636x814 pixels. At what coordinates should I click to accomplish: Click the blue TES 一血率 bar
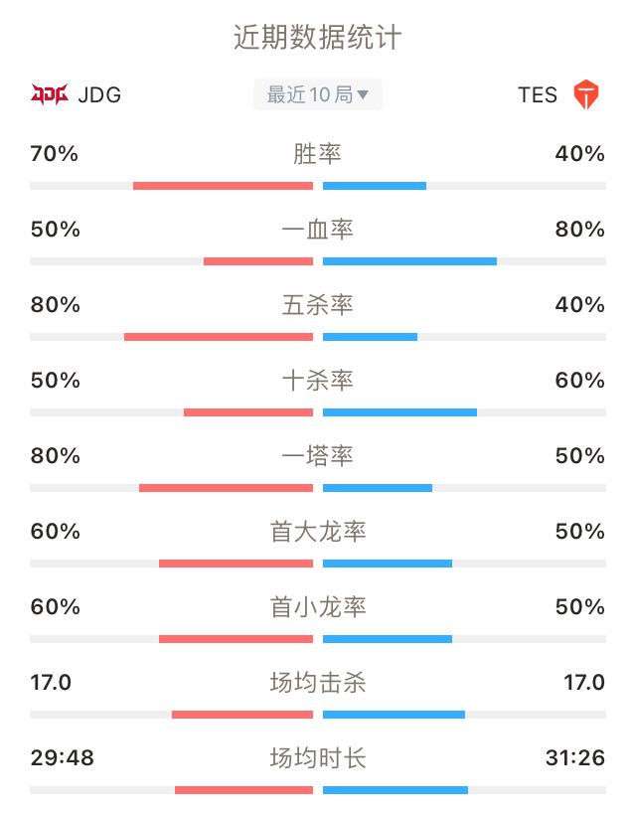pos(409,261)
